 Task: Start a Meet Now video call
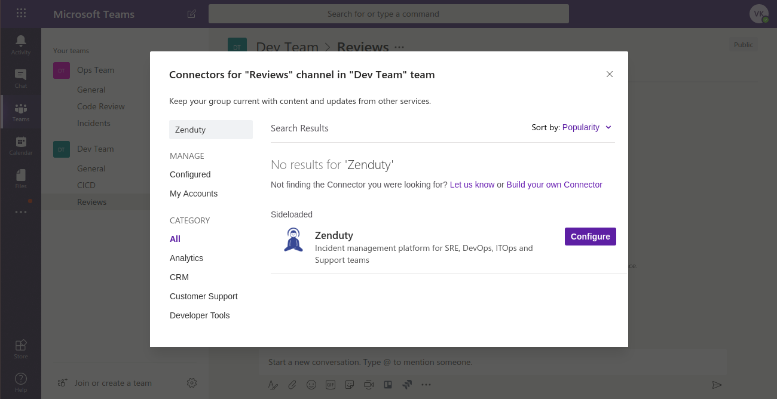(368, 385)
